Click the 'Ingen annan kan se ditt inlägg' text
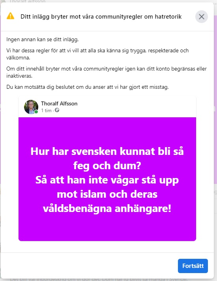 tap(43, 39)
